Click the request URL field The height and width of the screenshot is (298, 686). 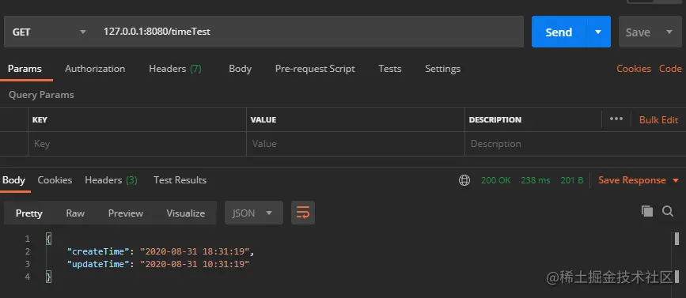309,32
